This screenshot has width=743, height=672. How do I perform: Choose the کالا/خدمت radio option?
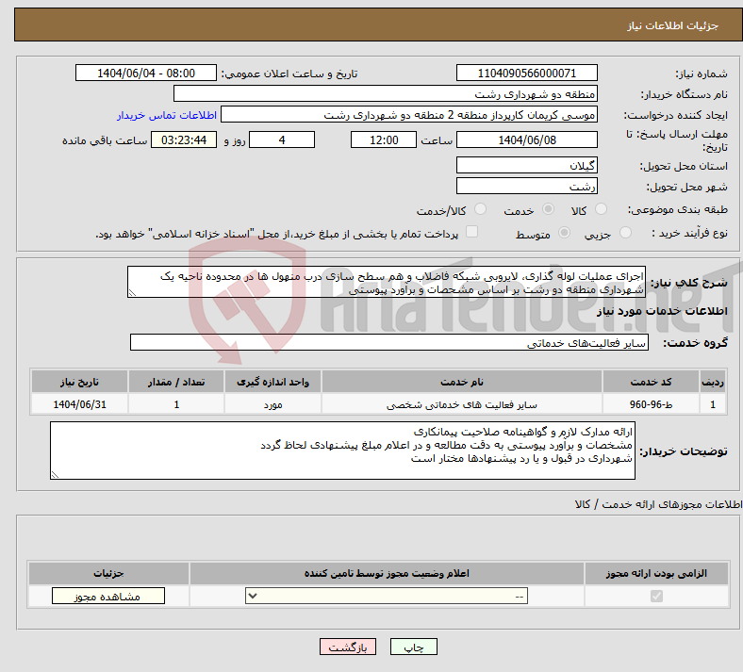click(480, 210)
